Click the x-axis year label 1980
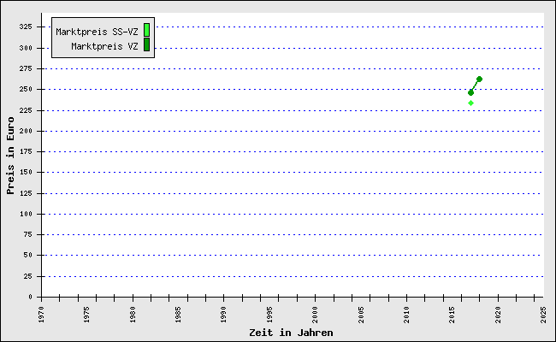556x342 pixels. click(133, 315)
